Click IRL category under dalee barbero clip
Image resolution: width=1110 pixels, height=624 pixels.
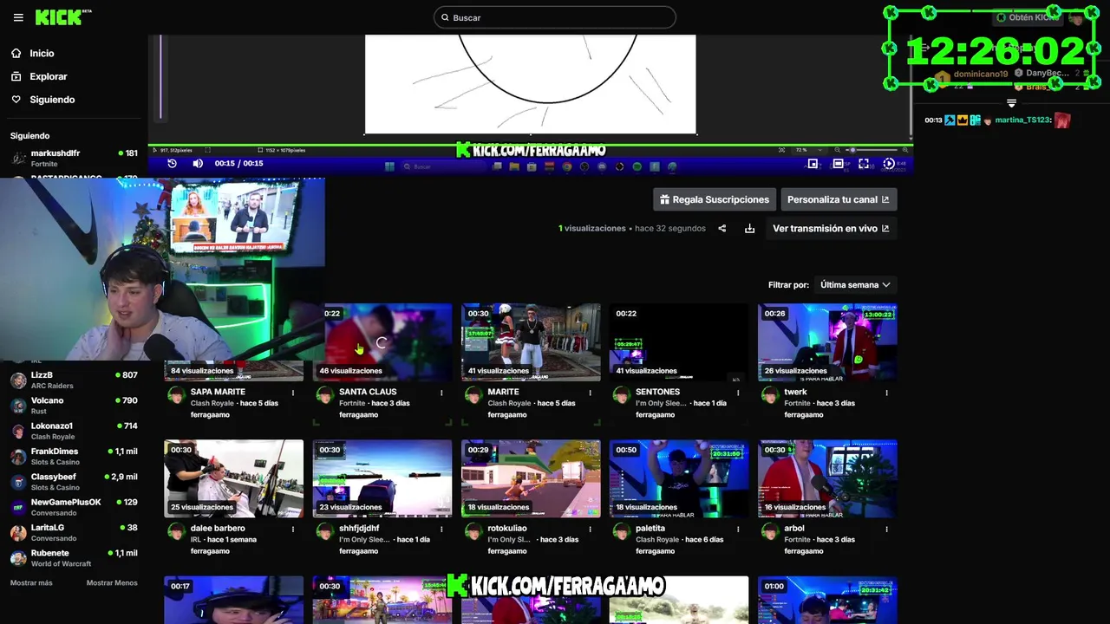196,539
